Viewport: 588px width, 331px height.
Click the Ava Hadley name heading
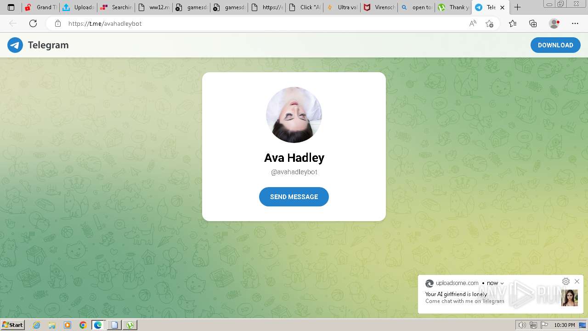click(x=294, y=158)
